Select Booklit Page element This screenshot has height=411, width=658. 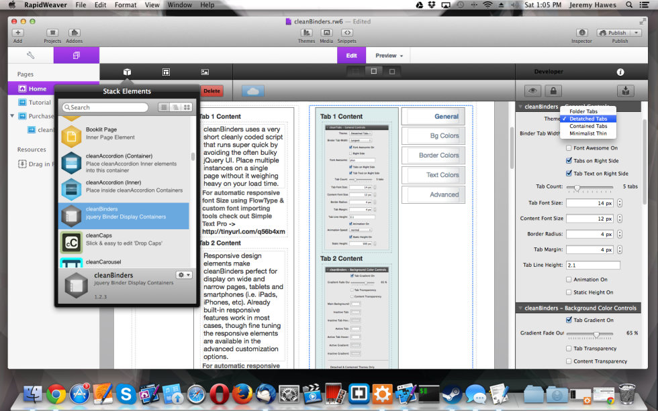pyautogui.click(x=125, y=135)
